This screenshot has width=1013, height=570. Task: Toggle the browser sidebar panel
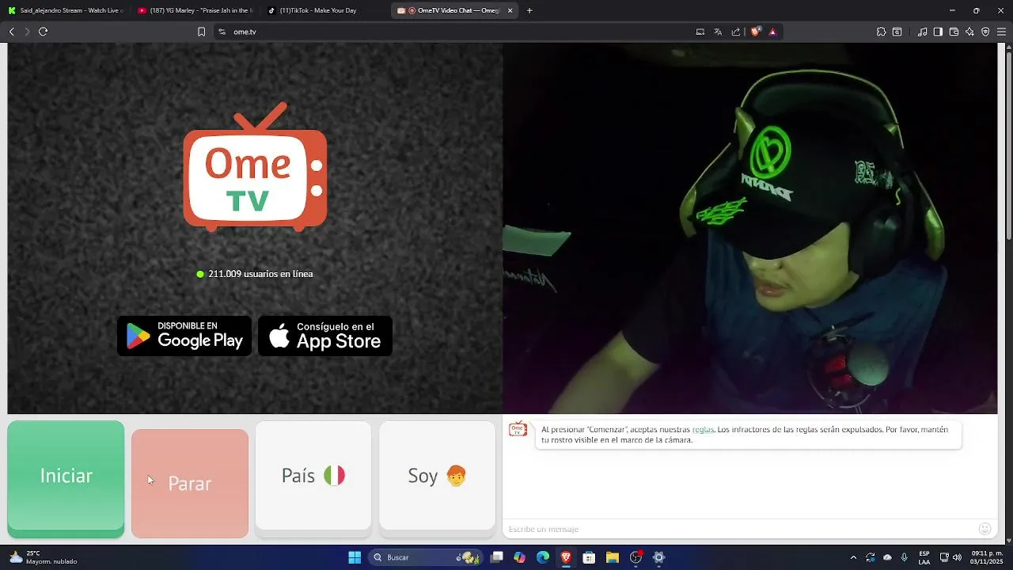pyautogui.click(x=938, y=32)
